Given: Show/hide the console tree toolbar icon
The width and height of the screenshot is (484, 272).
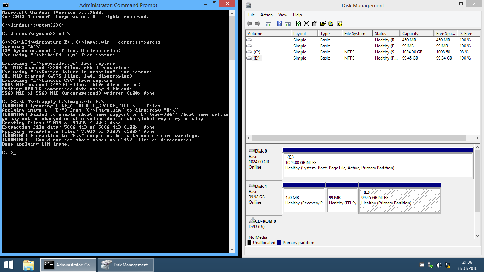Looking at the screenshot, I should pos(269,24).
